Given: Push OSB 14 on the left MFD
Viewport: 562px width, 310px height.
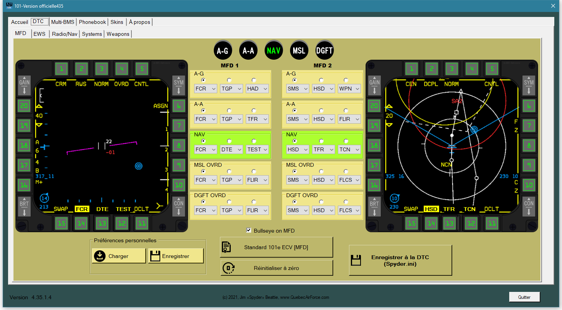Looking at the screenshot, I should click(x=81, y=223).
